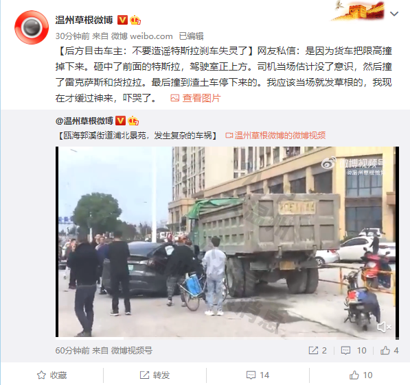Like the original post with 4 likes

point(385,350)
